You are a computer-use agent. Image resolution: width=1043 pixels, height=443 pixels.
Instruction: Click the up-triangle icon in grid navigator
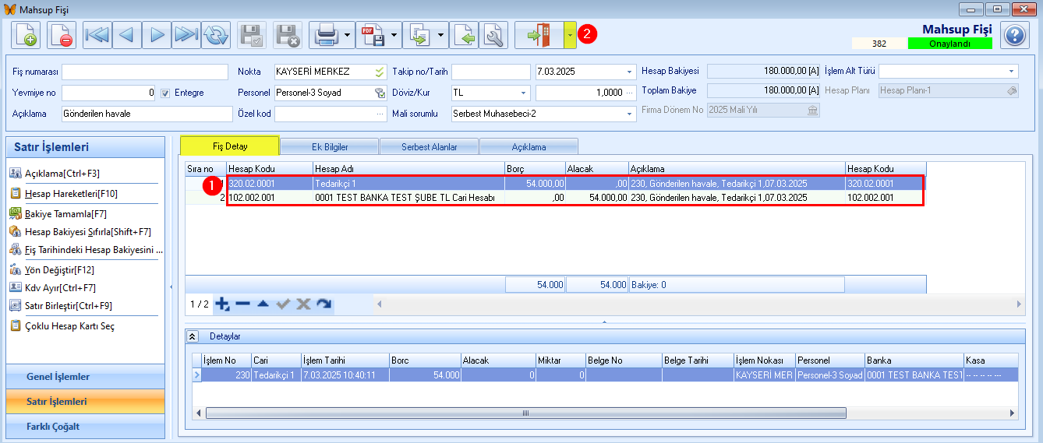263,304
